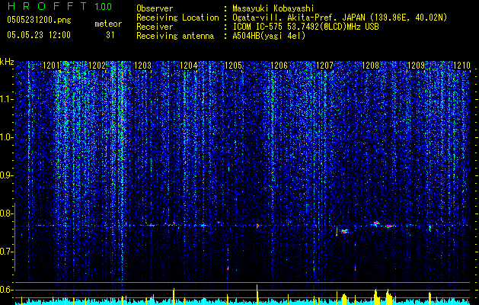Click the meteor echo just after 1207
Viewport: 479px width, 305px height.
[344, 231]
